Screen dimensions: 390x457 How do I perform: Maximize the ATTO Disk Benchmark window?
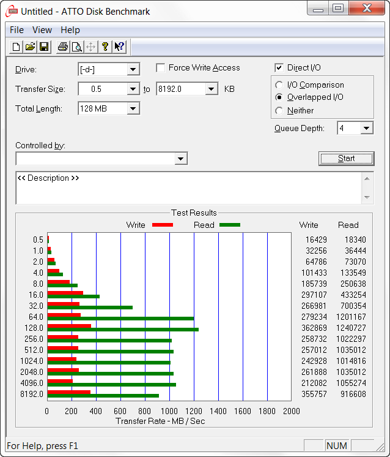(x=338, y=8)
